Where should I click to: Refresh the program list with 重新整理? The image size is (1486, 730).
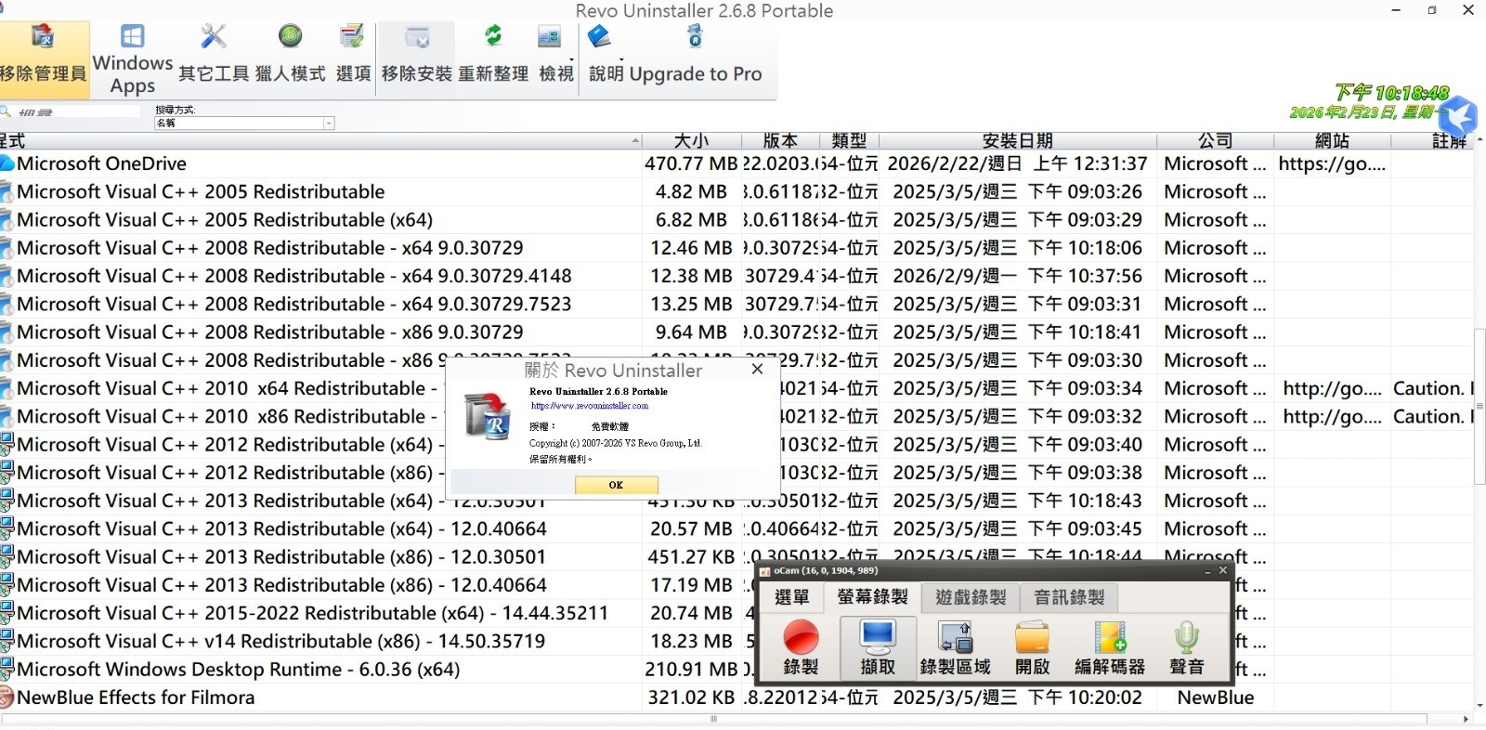tap(493, 58)
